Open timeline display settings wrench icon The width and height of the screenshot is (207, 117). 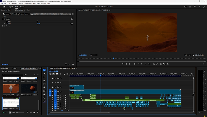[64, 74]
